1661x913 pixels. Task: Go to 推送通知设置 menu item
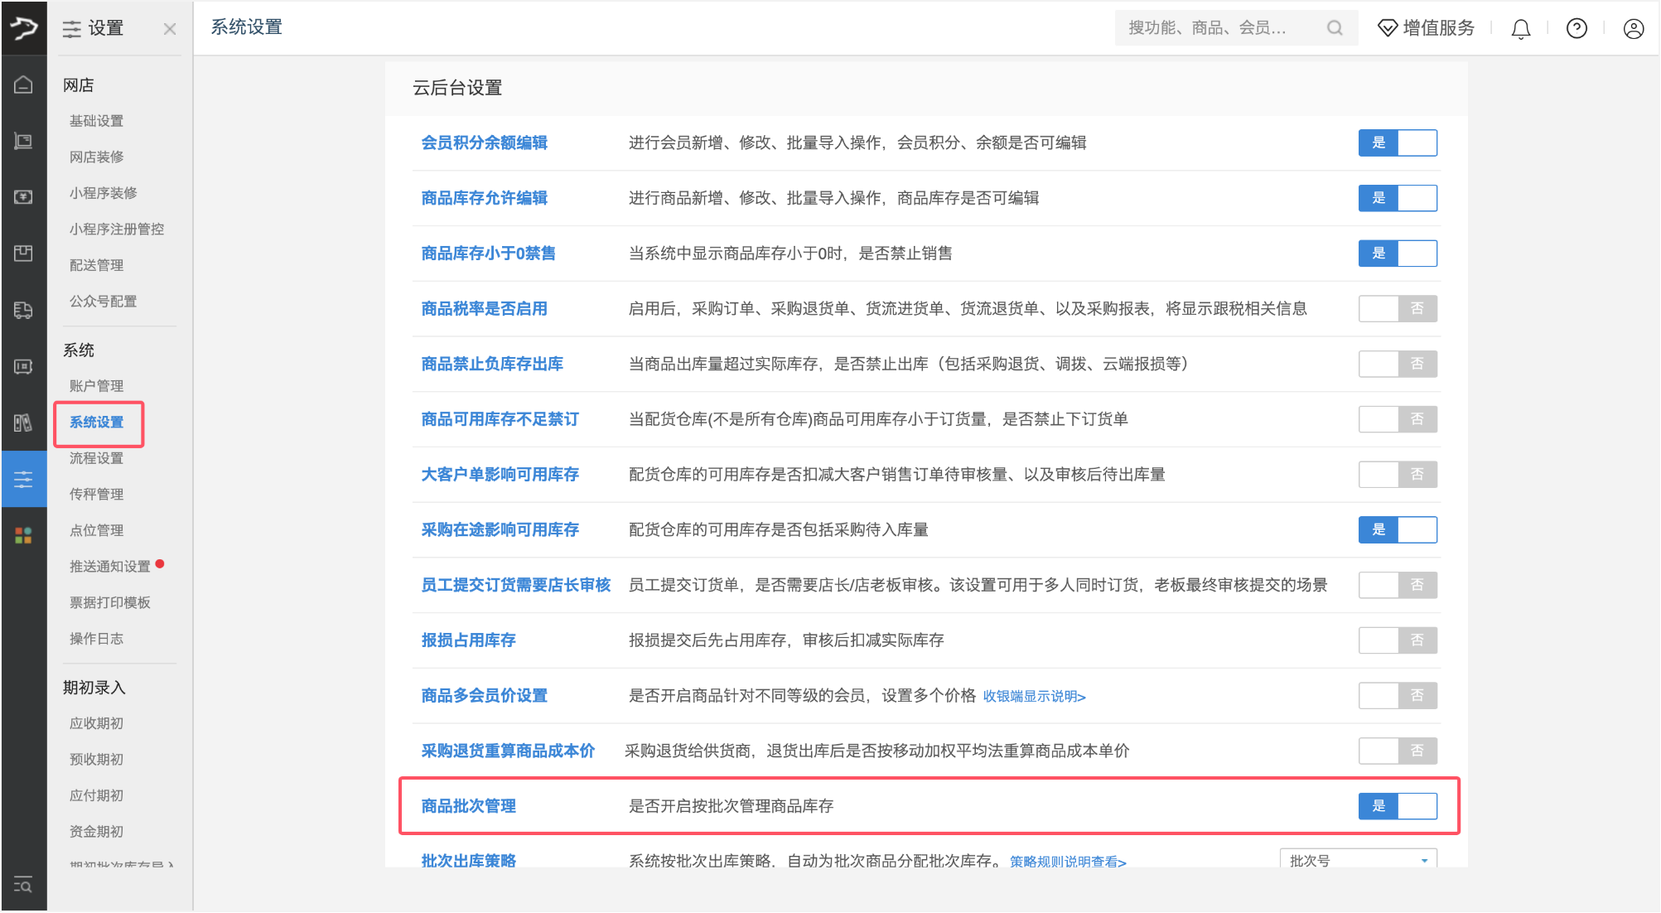click(109, 567)
